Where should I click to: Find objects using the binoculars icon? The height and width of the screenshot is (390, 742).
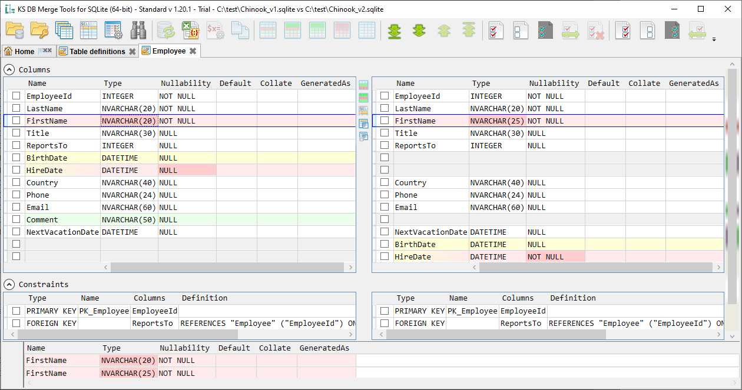pos(137,30)
